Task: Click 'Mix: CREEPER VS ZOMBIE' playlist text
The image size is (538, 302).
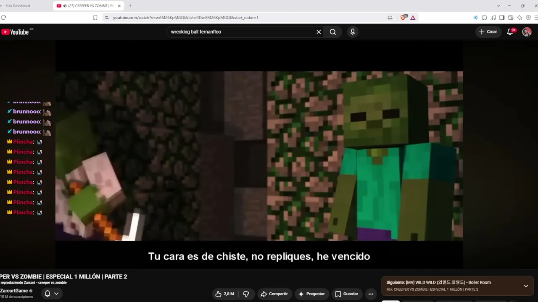Action: 432,289
